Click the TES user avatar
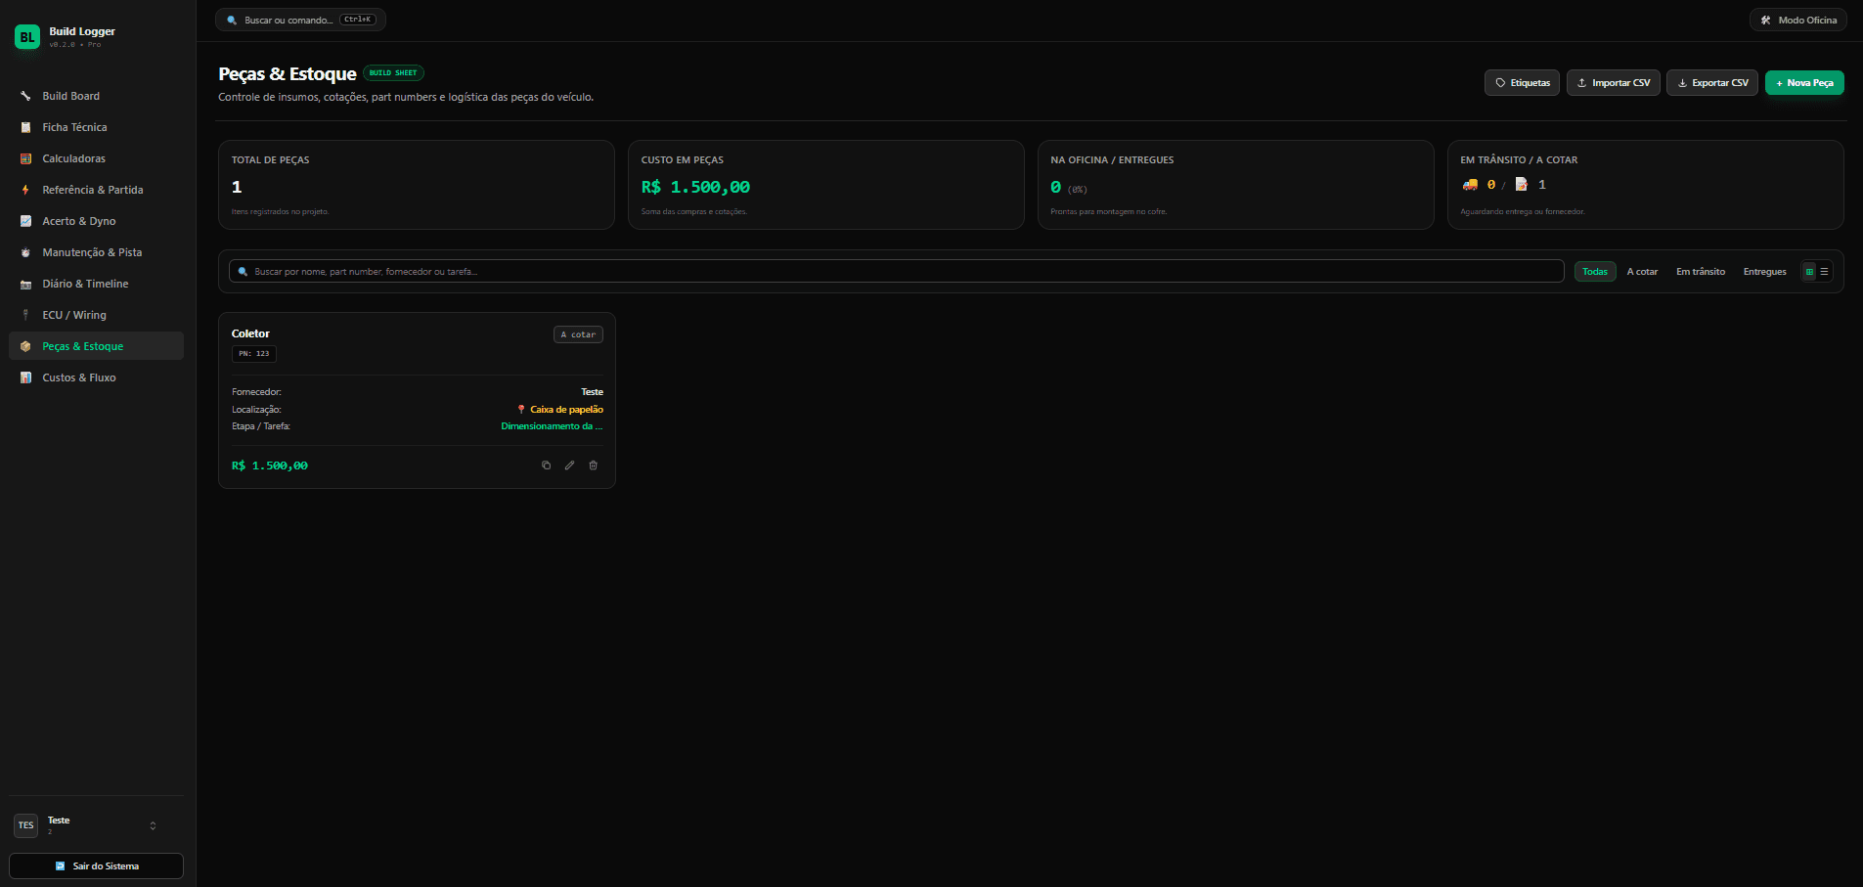The height and width of the screenshot is (887, 1863). click(26, 825)
